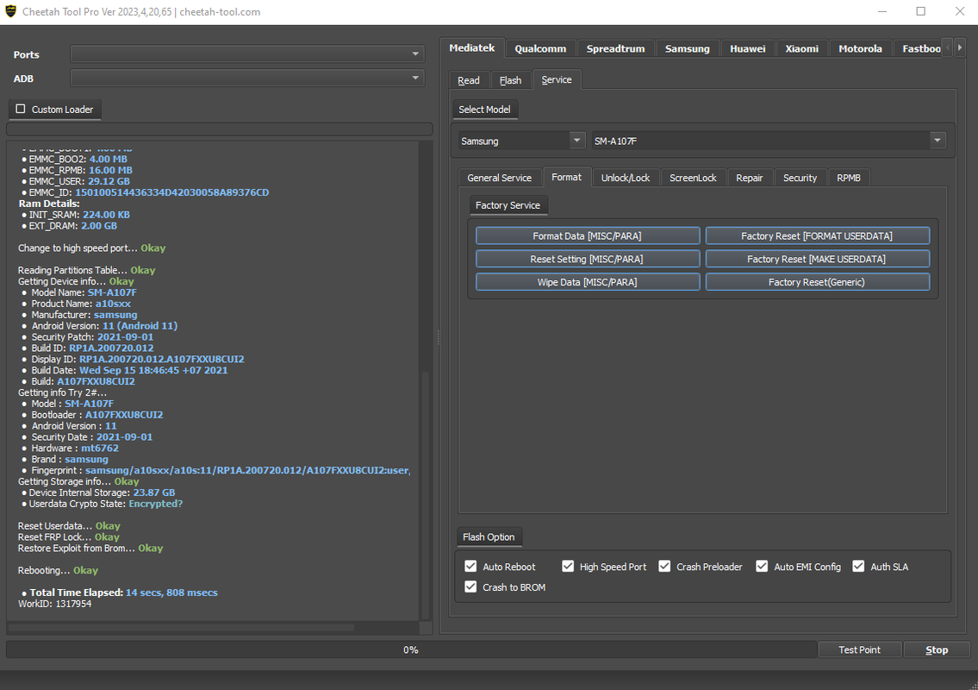Open the Xiaomi tab
The width and height of the screenshot is (978, 690).
click(801, 48)
